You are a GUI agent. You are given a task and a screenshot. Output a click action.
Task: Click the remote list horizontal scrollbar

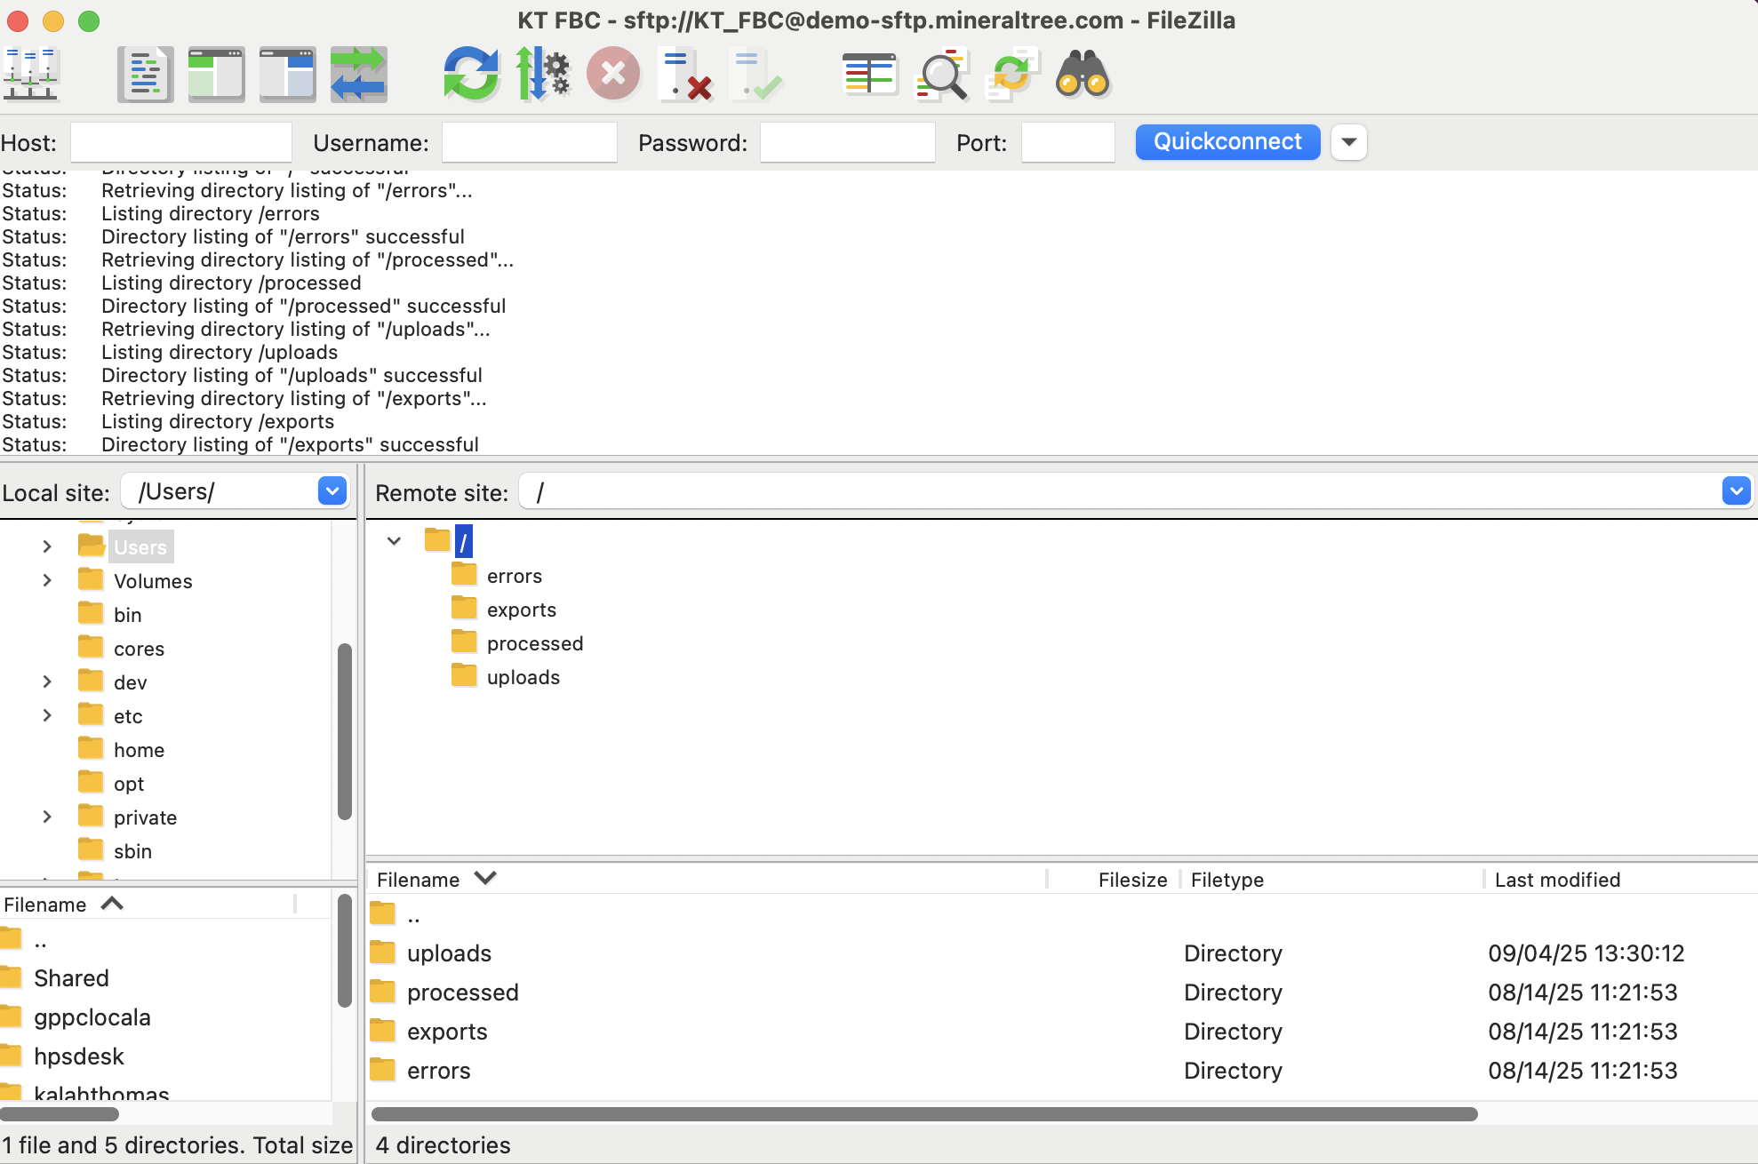coord(924,1114)
